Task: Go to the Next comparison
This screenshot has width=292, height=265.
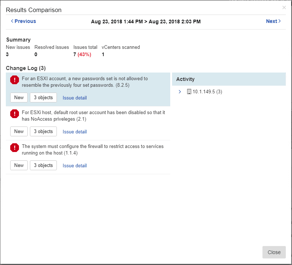Action: [273, 21]
